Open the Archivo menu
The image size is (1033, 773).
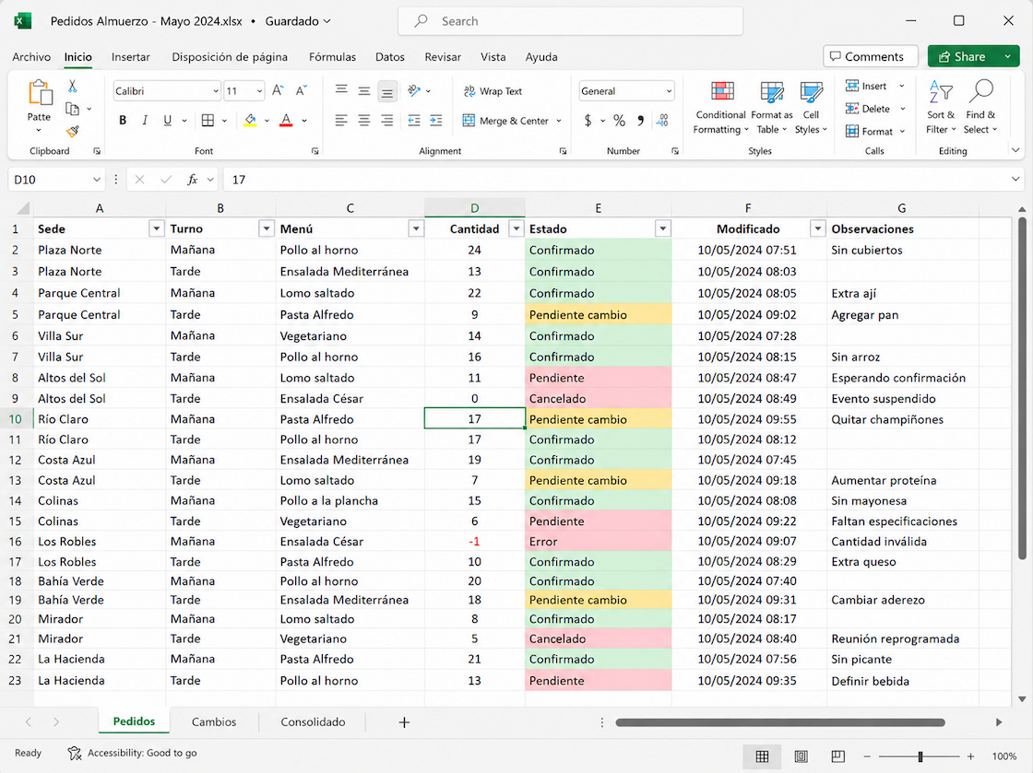(x=31, y=57)
